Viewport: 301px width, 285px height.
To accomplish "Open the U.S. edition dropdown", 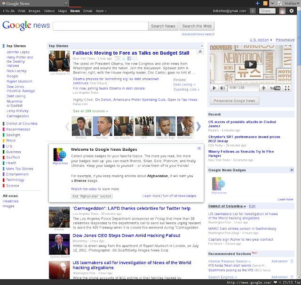I will coord(261,40).
